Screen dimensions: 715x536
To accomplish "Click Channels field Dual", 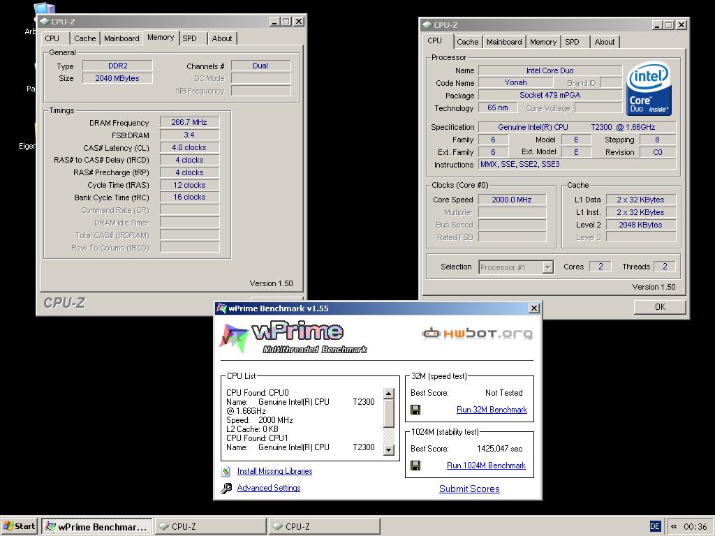I will (x=260, y=66).
